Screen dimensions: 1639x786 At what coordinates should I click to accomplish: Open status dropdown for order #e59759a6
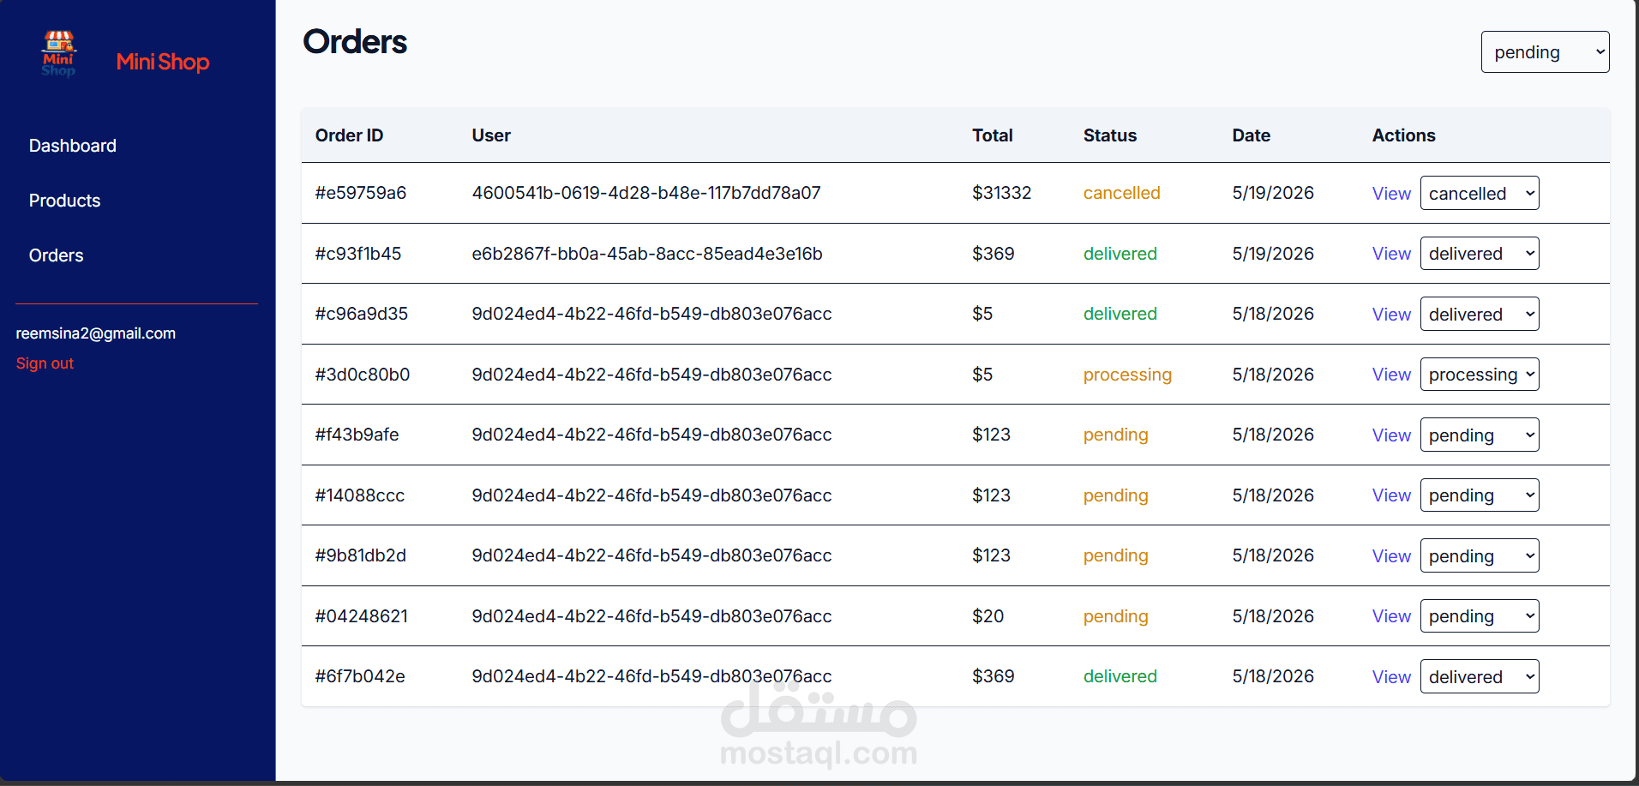pos(1479,193)
